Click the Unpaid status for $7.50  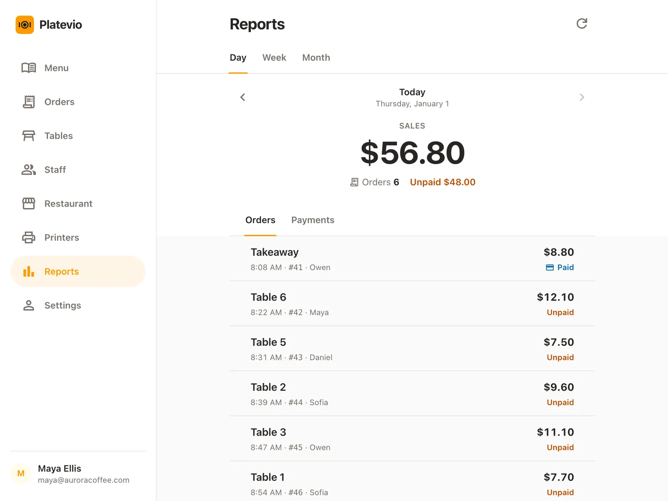(560, 357)
